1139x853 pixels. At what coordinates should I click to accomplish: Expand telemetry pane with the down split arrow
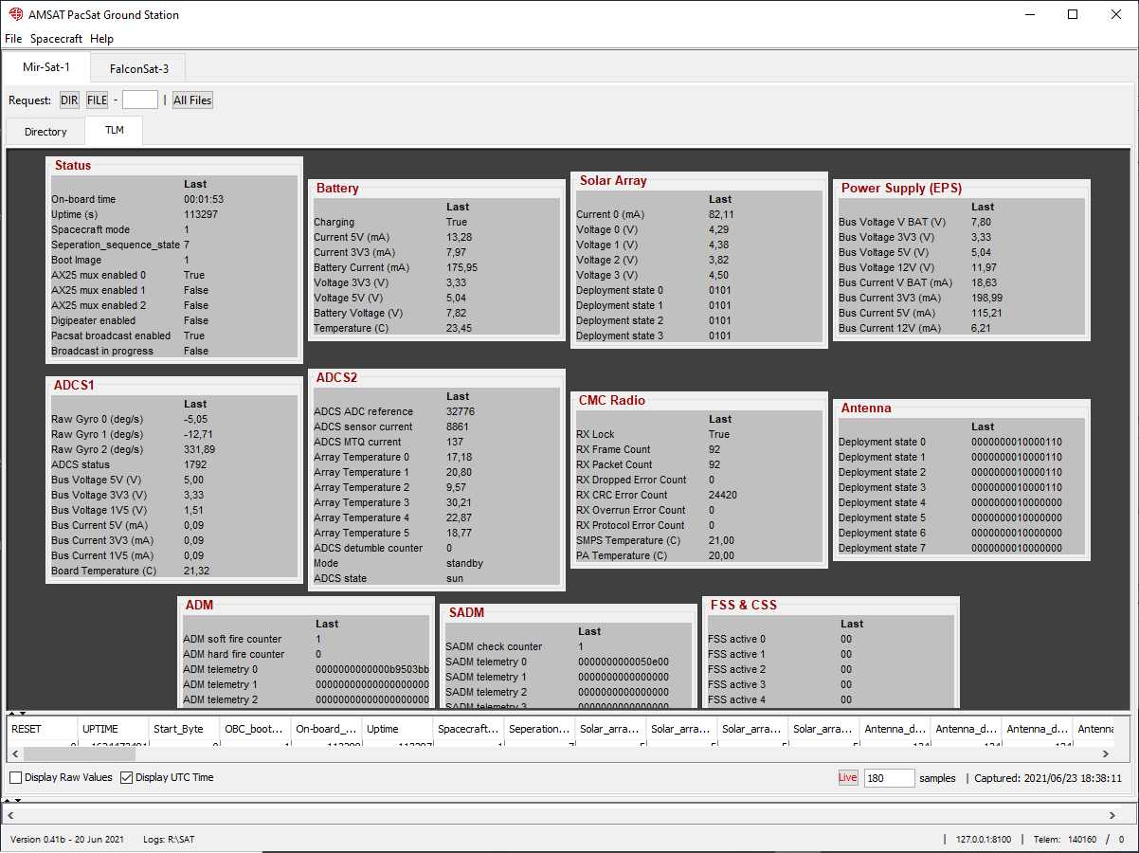tap(22, 714)
